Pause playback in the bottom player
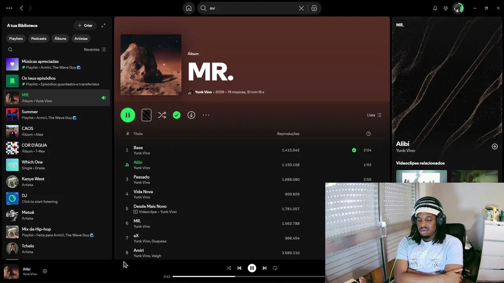Viewport: 504px width, 283px height. [252, 268]
